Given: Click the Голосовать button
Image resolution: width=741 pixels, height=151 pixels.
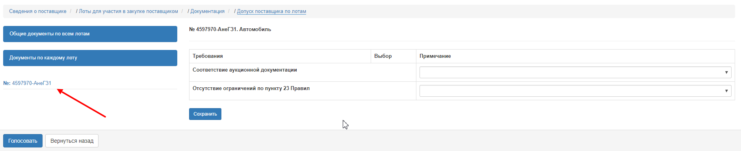Looking at the screenshot, I should tap(23, 141).
